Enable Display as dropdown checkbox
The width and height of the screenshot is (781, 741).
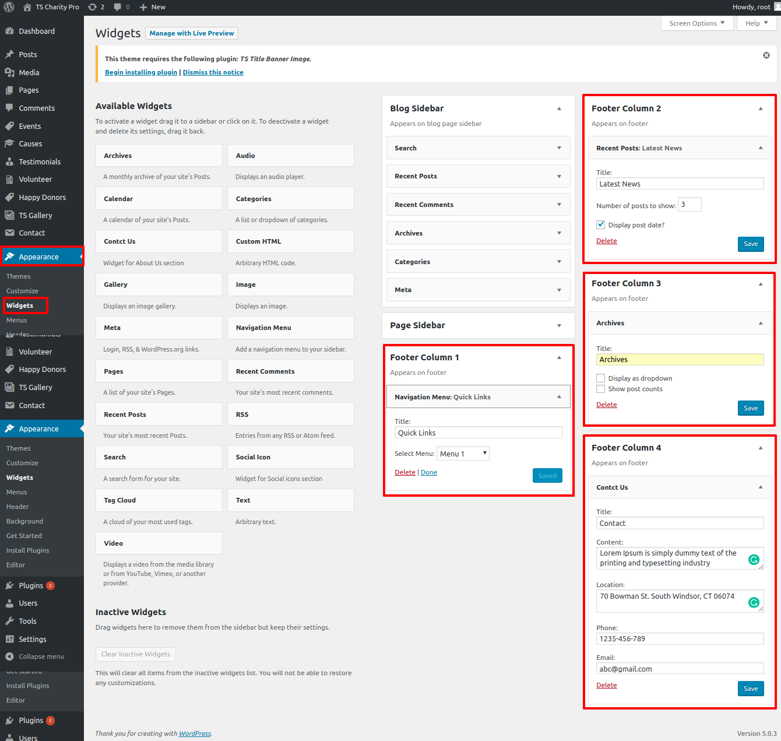pyautogui.click(x=600, y=378)
